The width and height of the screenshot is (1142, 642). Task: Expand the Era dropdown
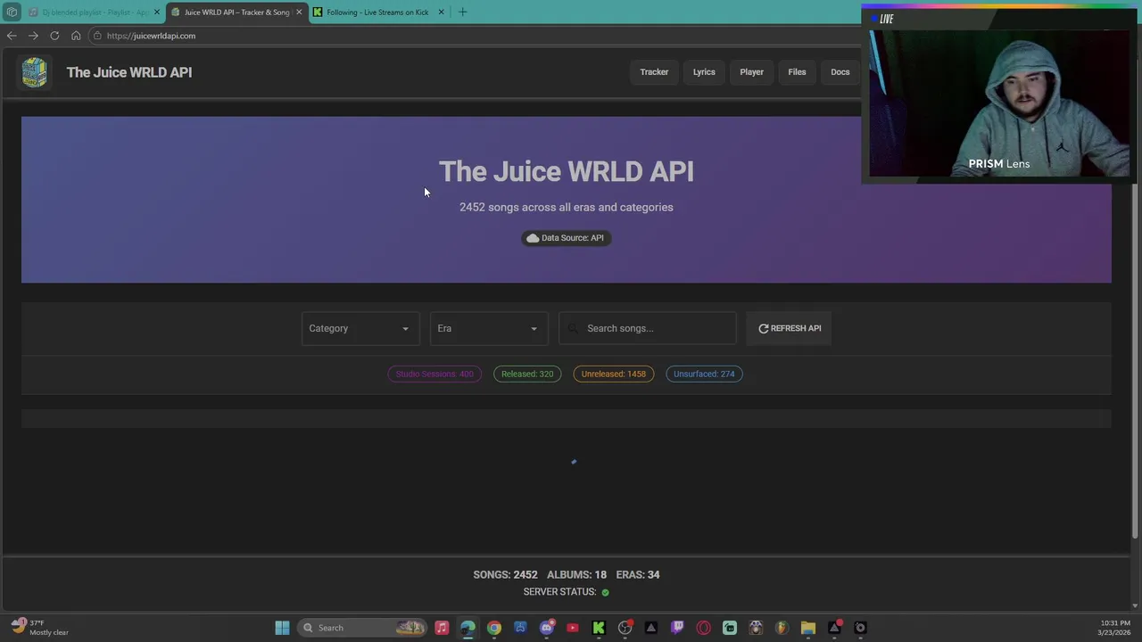coord(489,328)
